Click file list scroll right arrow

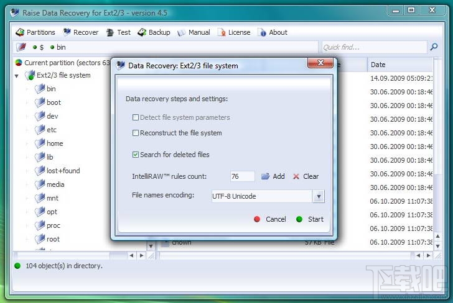point(429,255)
